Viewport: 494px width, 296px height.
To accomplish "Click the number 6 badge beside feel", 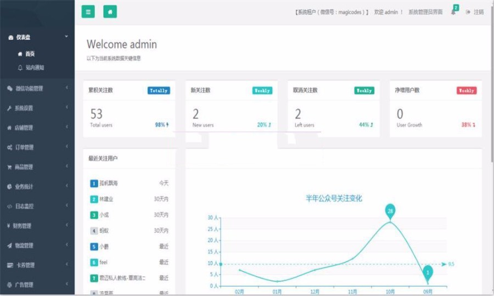I will (94, 262).
